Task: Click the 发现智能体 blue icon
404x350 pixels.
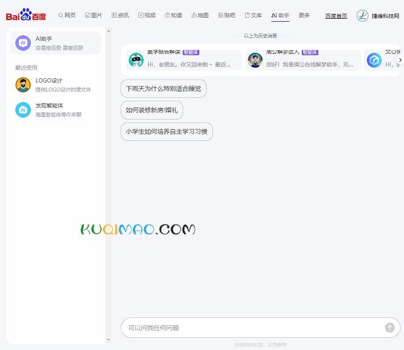Action: tap(23, 110)
